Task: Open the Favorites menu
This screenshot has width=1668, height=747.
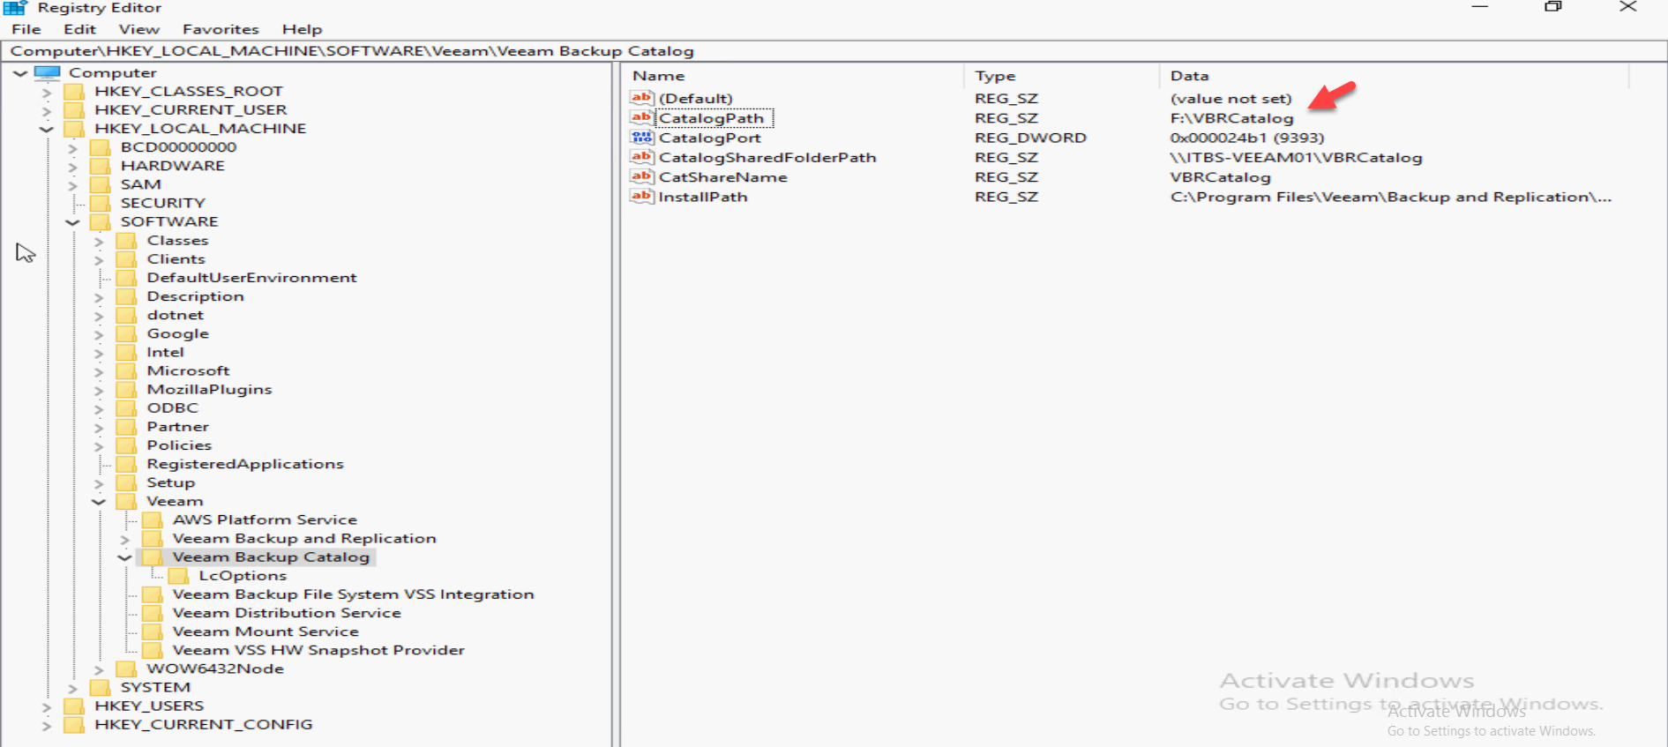Action: pos(221,29)
